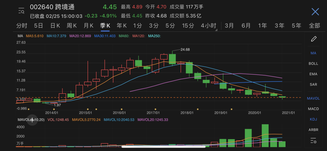Toggle the BOLL indicator overlay
327x151 pixels.
tap(313, 64)
